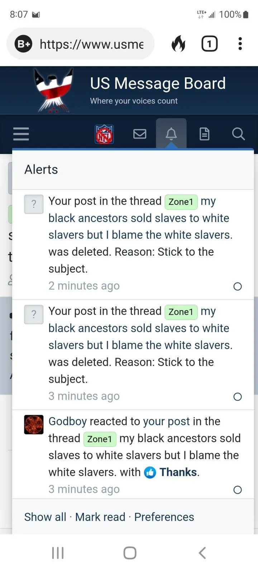Open the browser three-dot menu
This screenshot has height=573, width=258.
[240, 44]
